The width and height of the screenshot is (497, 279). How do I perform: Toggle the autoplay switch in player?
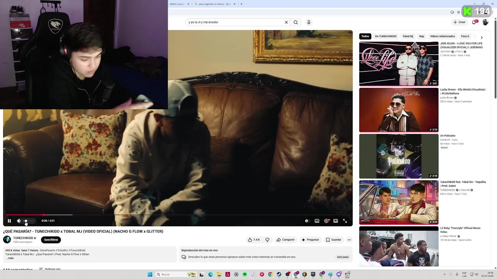point(307,221)
